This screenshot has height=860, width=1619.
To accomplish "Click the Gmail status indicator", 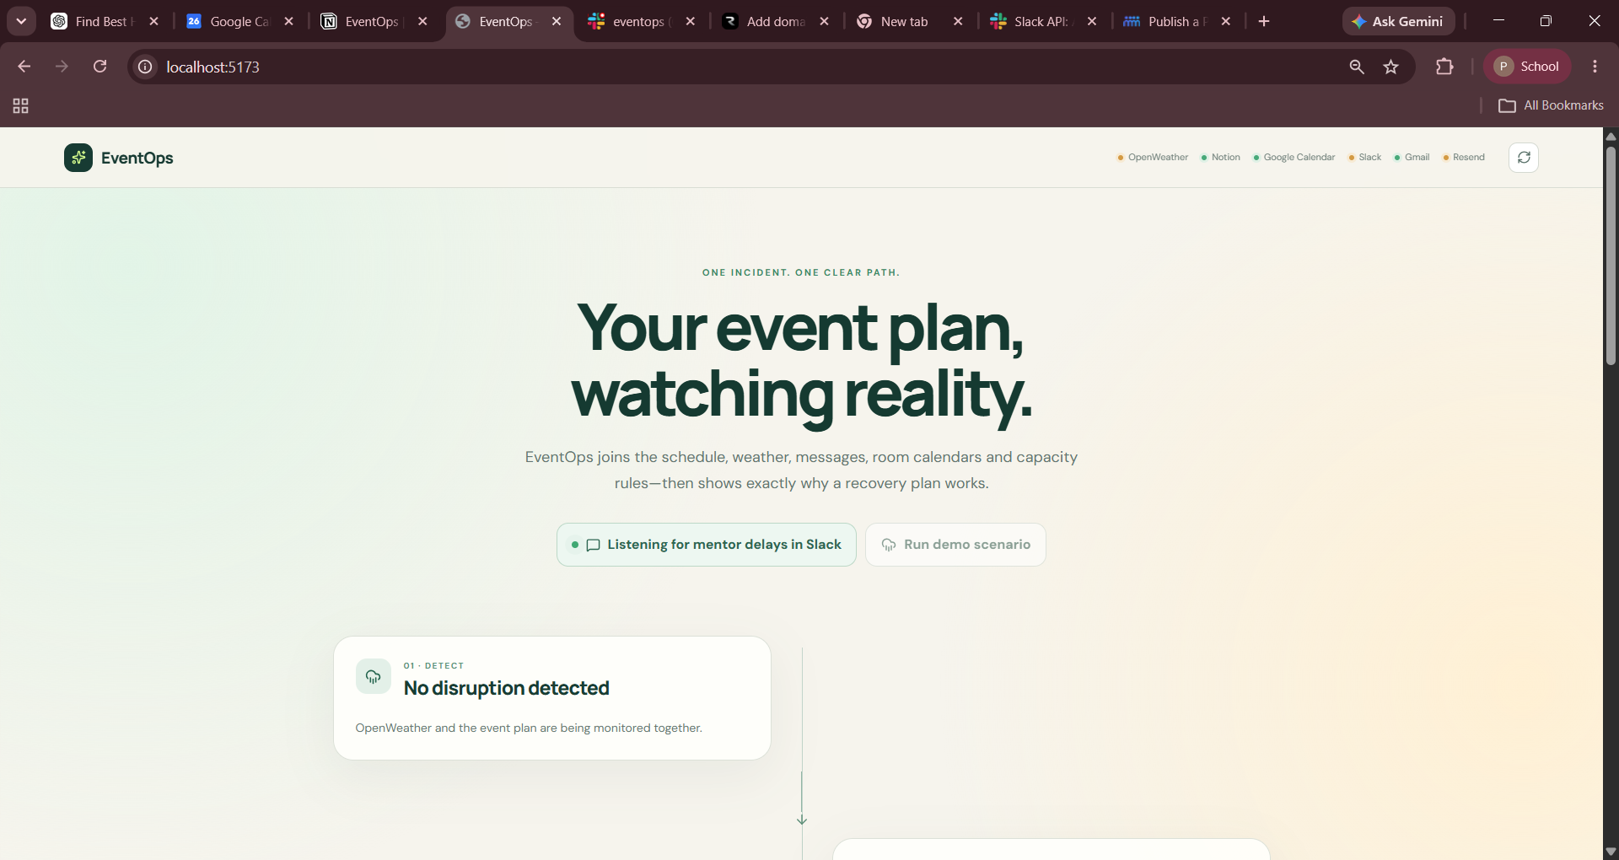I will tap(1412, 158).
